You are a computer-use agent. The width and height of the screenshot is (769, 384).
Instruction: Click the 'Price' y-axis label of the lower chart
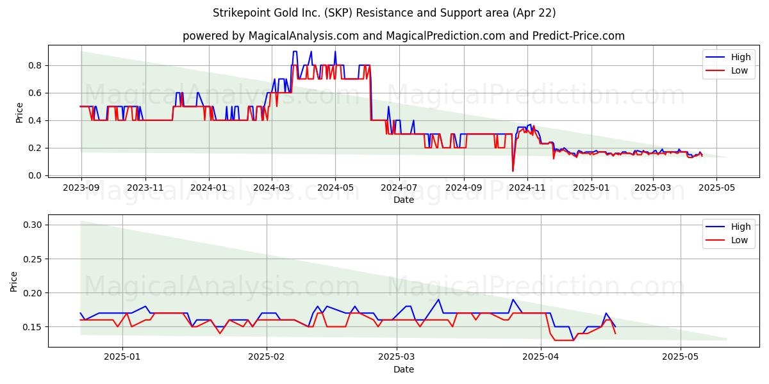14,282
